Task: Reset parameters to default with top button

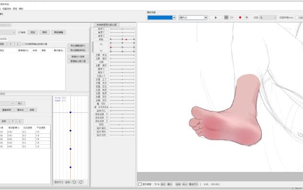Action: [x=106, y=25]
